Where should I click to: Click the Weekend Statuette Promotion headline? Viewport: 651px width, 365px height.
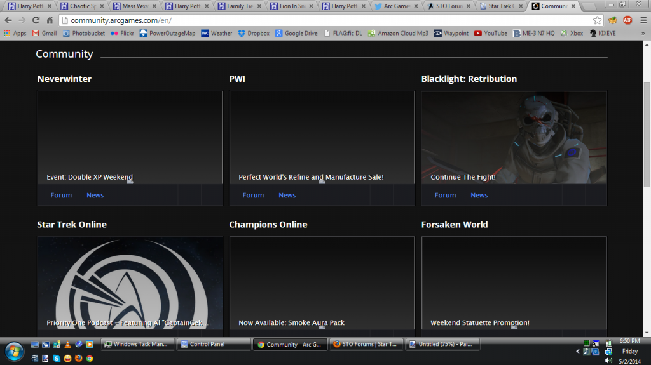[x=480, y=322]
